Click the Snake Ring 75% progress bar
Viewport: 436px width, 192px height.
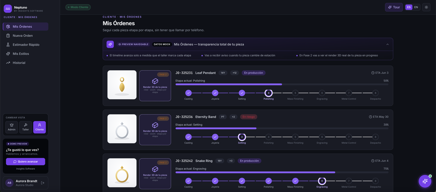[282, 172]
